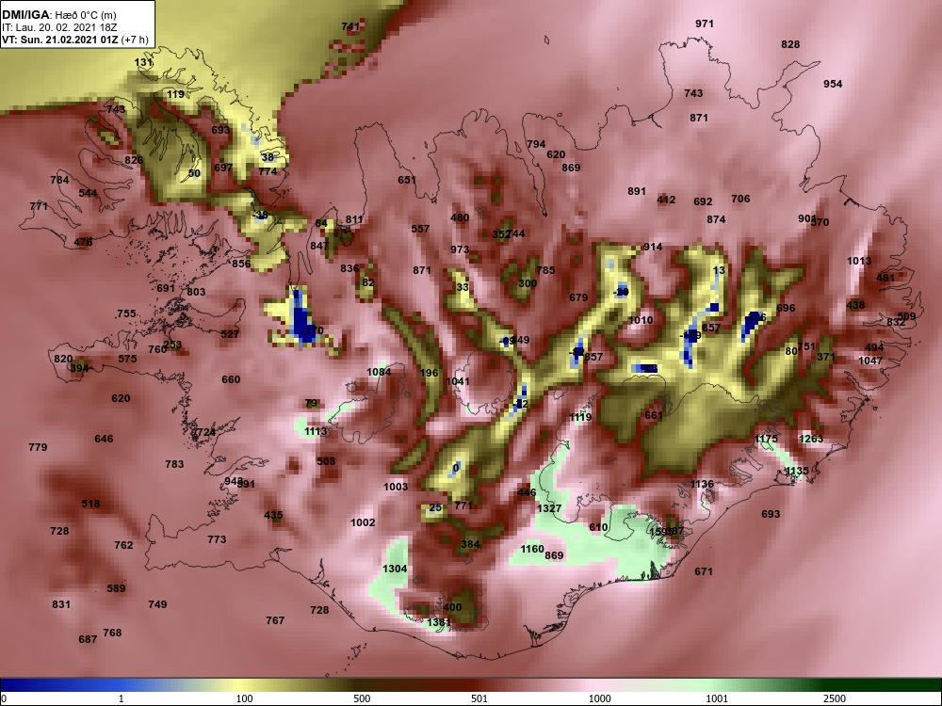Viewport: 942px width, 706px height.
Task: Select the '828' height value
Action: [790, 44]
